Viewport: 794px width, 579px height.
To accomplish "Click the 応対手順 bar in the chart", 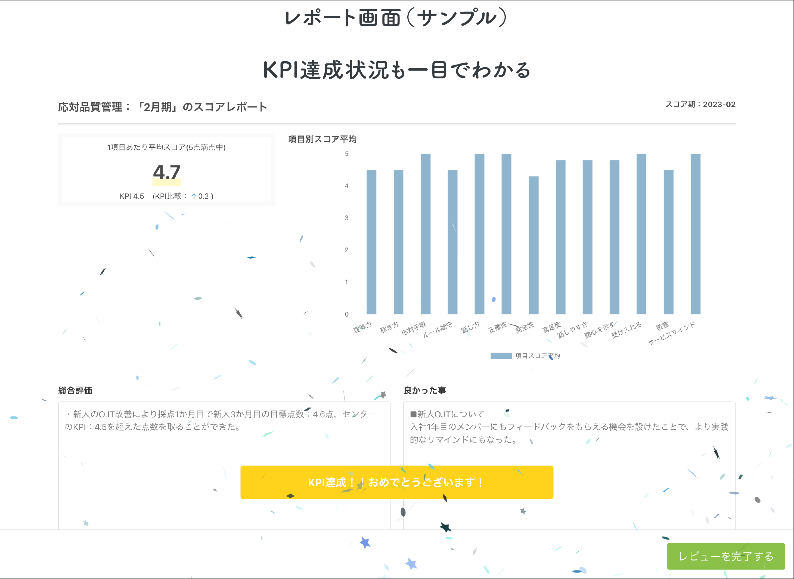I will coord(425,234).
